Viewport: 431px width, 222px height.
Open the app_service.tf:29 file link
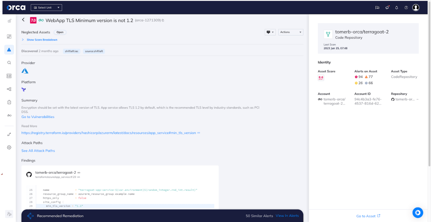pyautogui.click(x=56, y=177)
